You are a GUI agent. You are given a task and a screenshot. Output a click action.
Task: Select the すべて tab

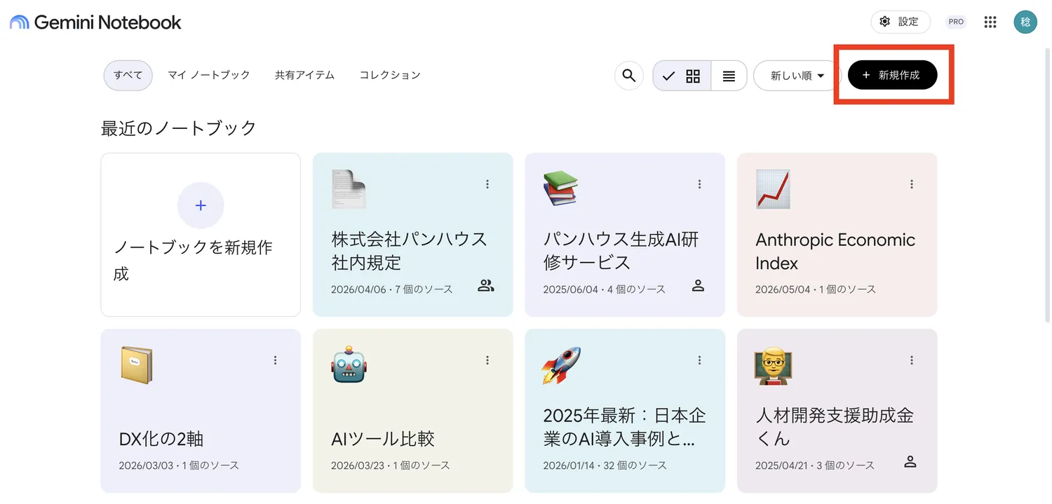click(128, 75)
